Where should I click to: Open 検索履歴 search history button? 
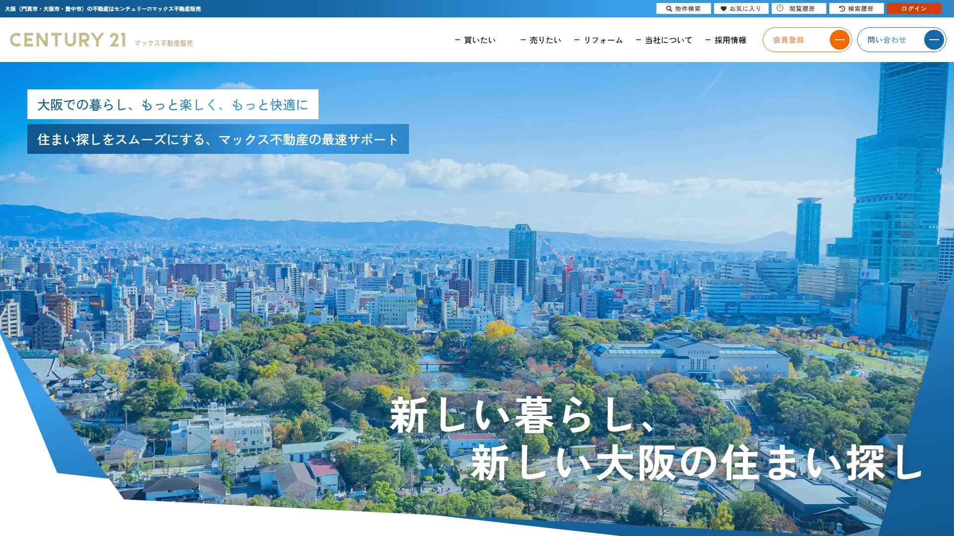click(x=856, y=8)
